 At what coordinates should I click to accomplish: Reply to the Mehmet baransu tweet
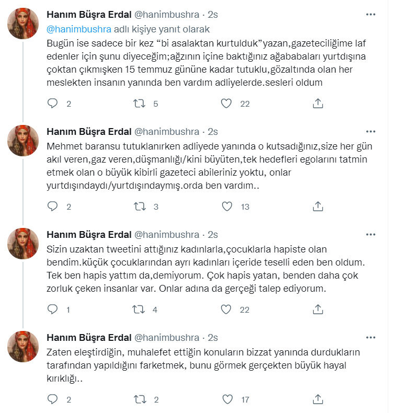(53, 206)
